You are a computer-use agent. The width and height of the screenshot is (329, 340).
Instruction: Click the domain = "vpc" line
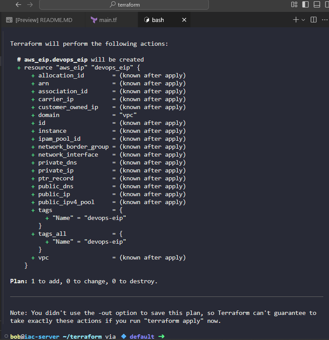(84, 115)
